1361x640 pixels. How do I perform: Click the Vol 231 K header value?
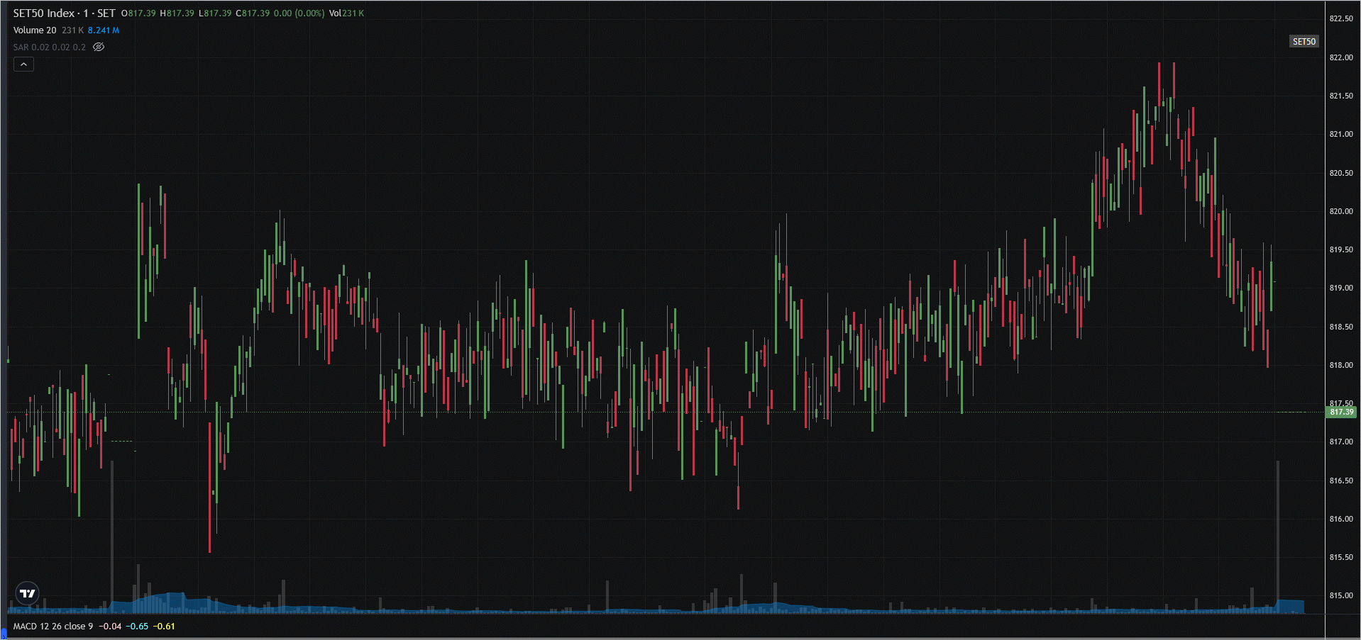coord(346,13)
